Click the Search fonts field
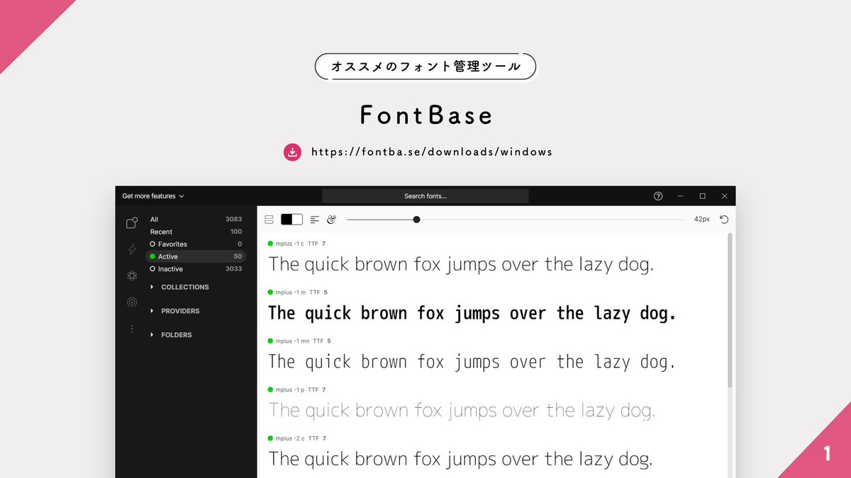 coord(425,196)
